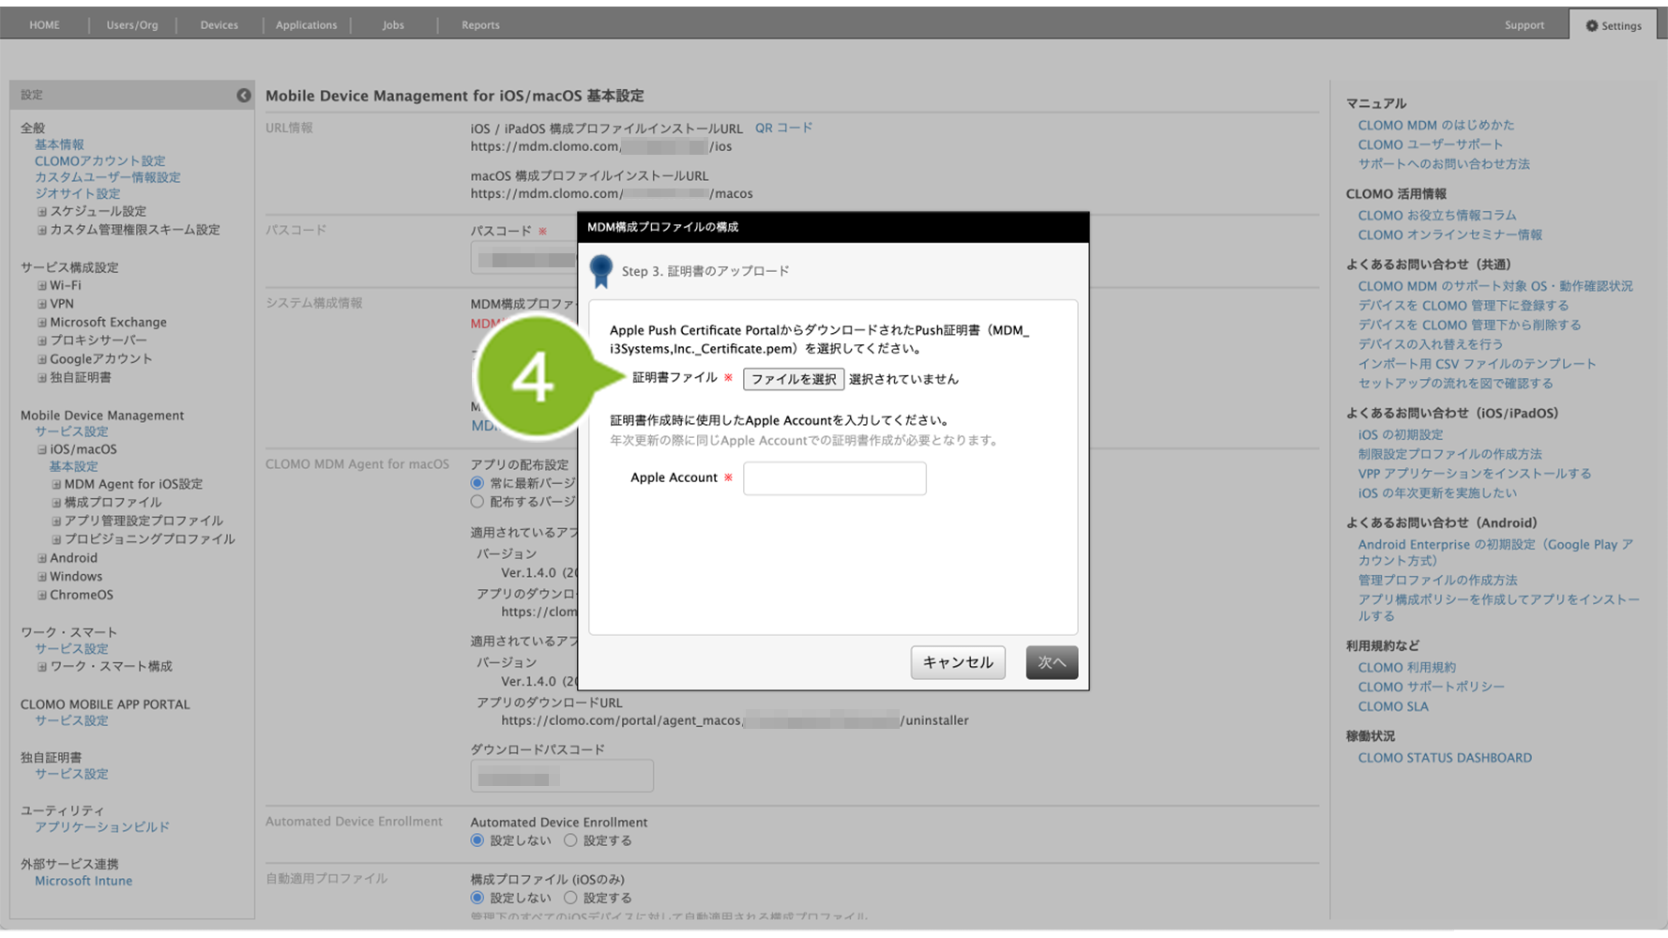The height and width of the screenshot is (938, 1668).
Task: Expand カスタム管理権限スキーム設定 tree node
Action: (x=41, y=230)
